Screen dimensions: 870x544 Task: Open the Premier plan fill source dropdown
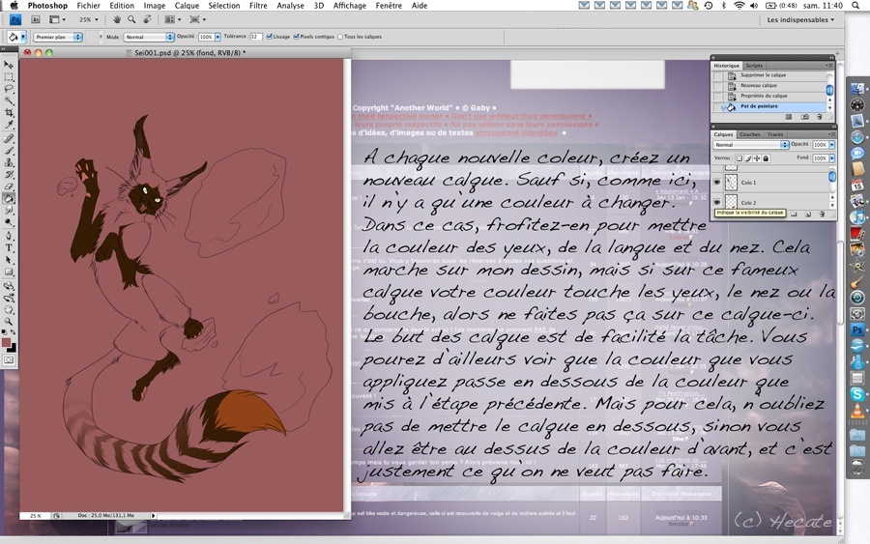(x=58, y=37)
